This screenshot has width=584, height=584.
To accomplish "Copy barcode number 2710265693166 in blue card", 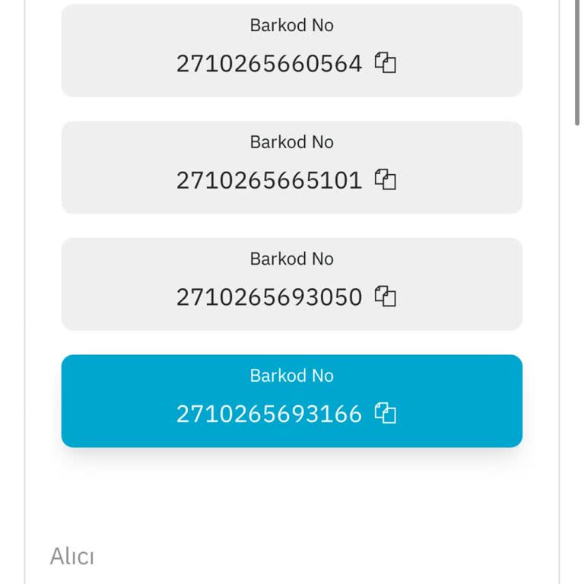I will click(386, 414).
